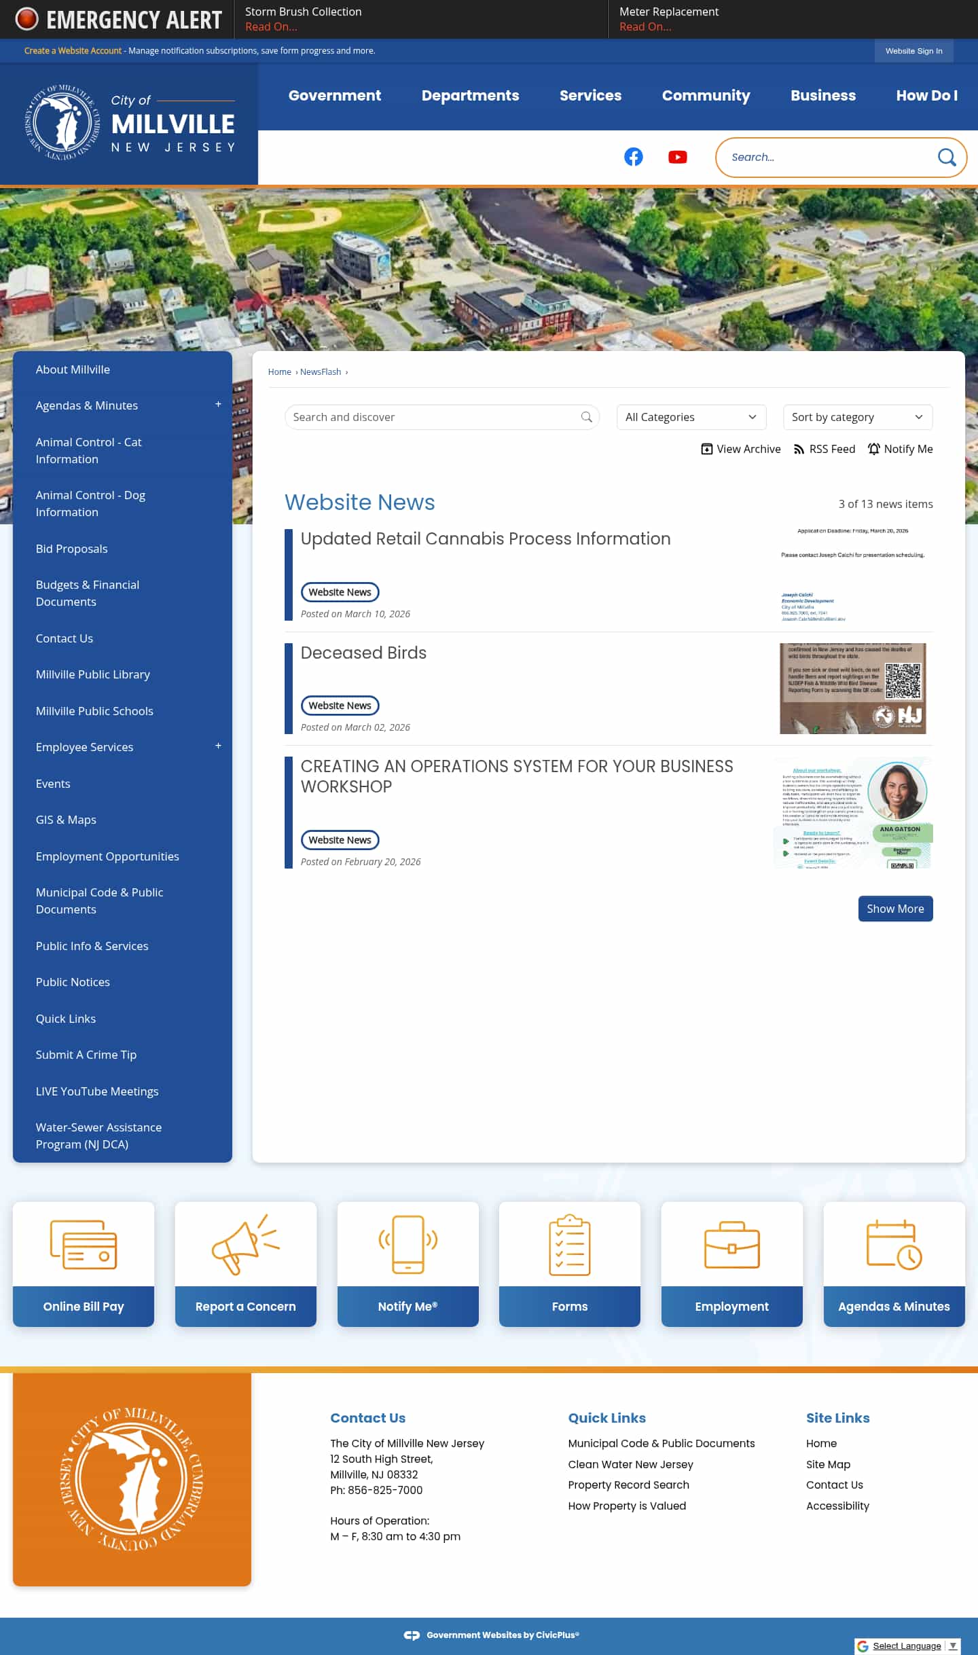
Task: Open the Select Language translate widget
Action: pos(907,1645)
